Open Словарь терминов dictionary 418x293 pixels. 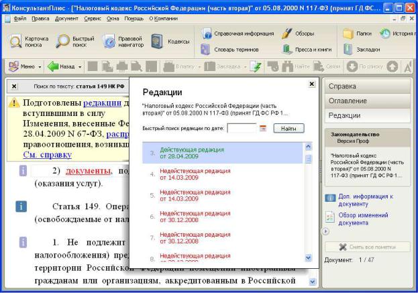229,50
